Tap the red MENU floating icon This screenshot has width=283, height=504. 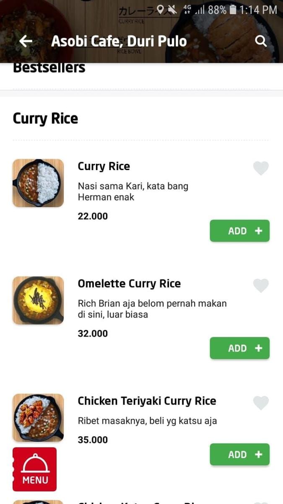coord(34,469)
